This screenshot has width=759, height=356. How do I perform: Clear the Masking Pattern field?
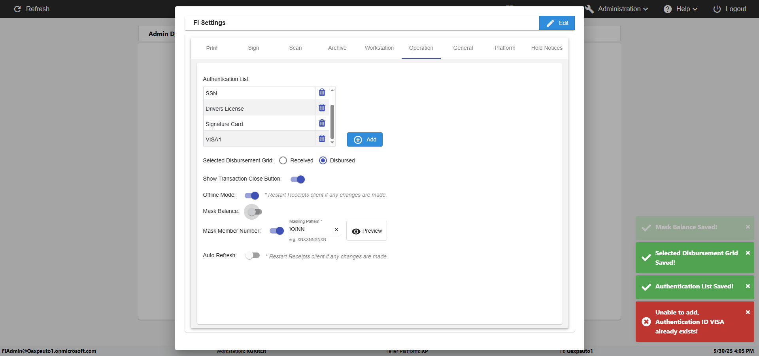click(336, 230)
